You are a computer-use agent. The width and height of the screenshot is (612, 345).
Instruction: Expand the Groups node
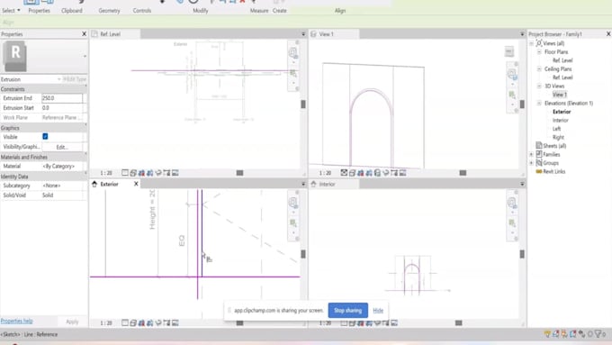pos(531,163)
